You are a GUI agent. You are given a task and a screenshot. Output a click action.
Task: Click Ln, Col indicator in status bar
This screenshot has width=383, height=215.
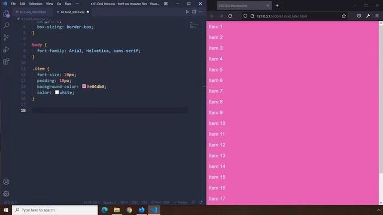click(92, 202)
